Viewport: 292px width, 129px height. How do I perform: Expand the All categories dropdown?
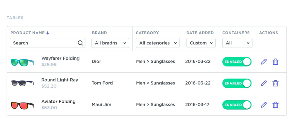(x=158, y=43)
